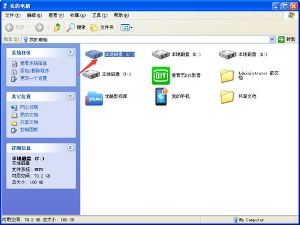Image resolution: width=300 pixels, height=225 pixels.
Task: Select local disk E: drive icon
Action: [x=227, y=55]
